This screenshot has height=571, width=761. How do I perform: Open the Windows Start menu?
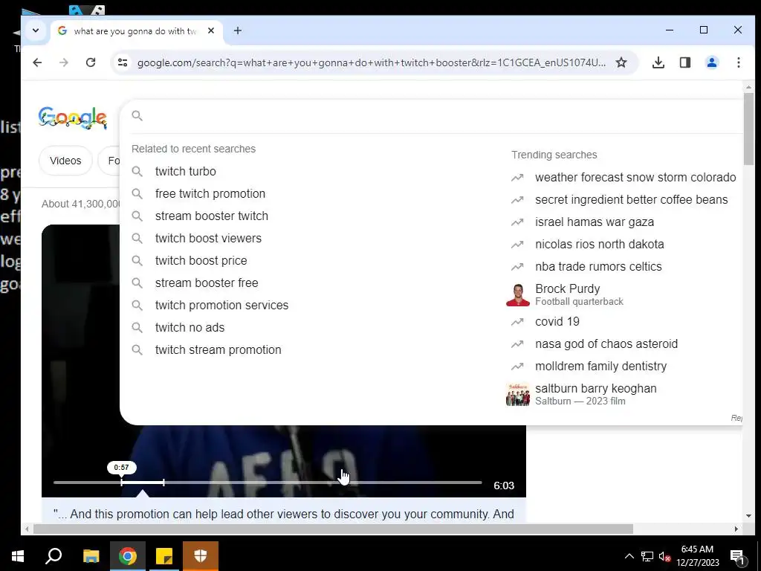[x=18, y=556]
